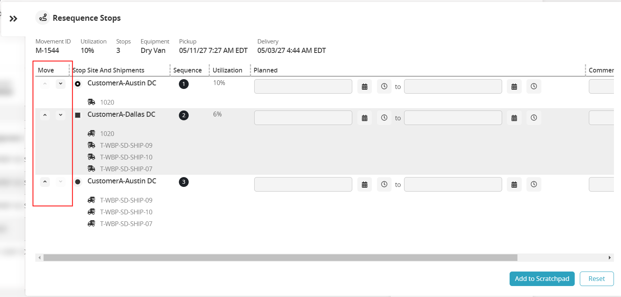Image resolution: width=621 pixels, height=297 pixels.
Task: Open planned start calendar for stop 3
Action: (364, 185)
